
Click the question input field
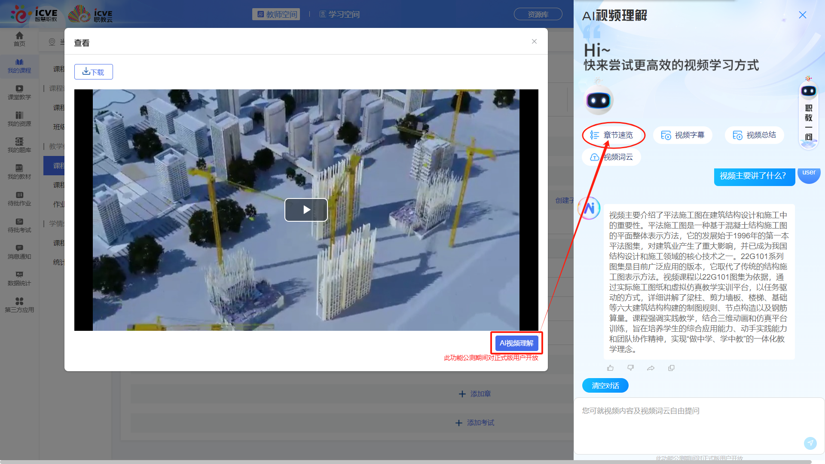tap(687, 423)
